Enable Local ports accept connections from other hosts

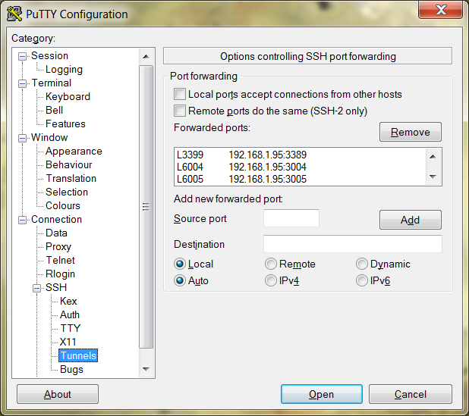[180, 94]
